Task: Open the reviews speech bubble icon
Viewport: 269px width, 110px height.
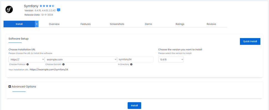Action: [59, 10]
